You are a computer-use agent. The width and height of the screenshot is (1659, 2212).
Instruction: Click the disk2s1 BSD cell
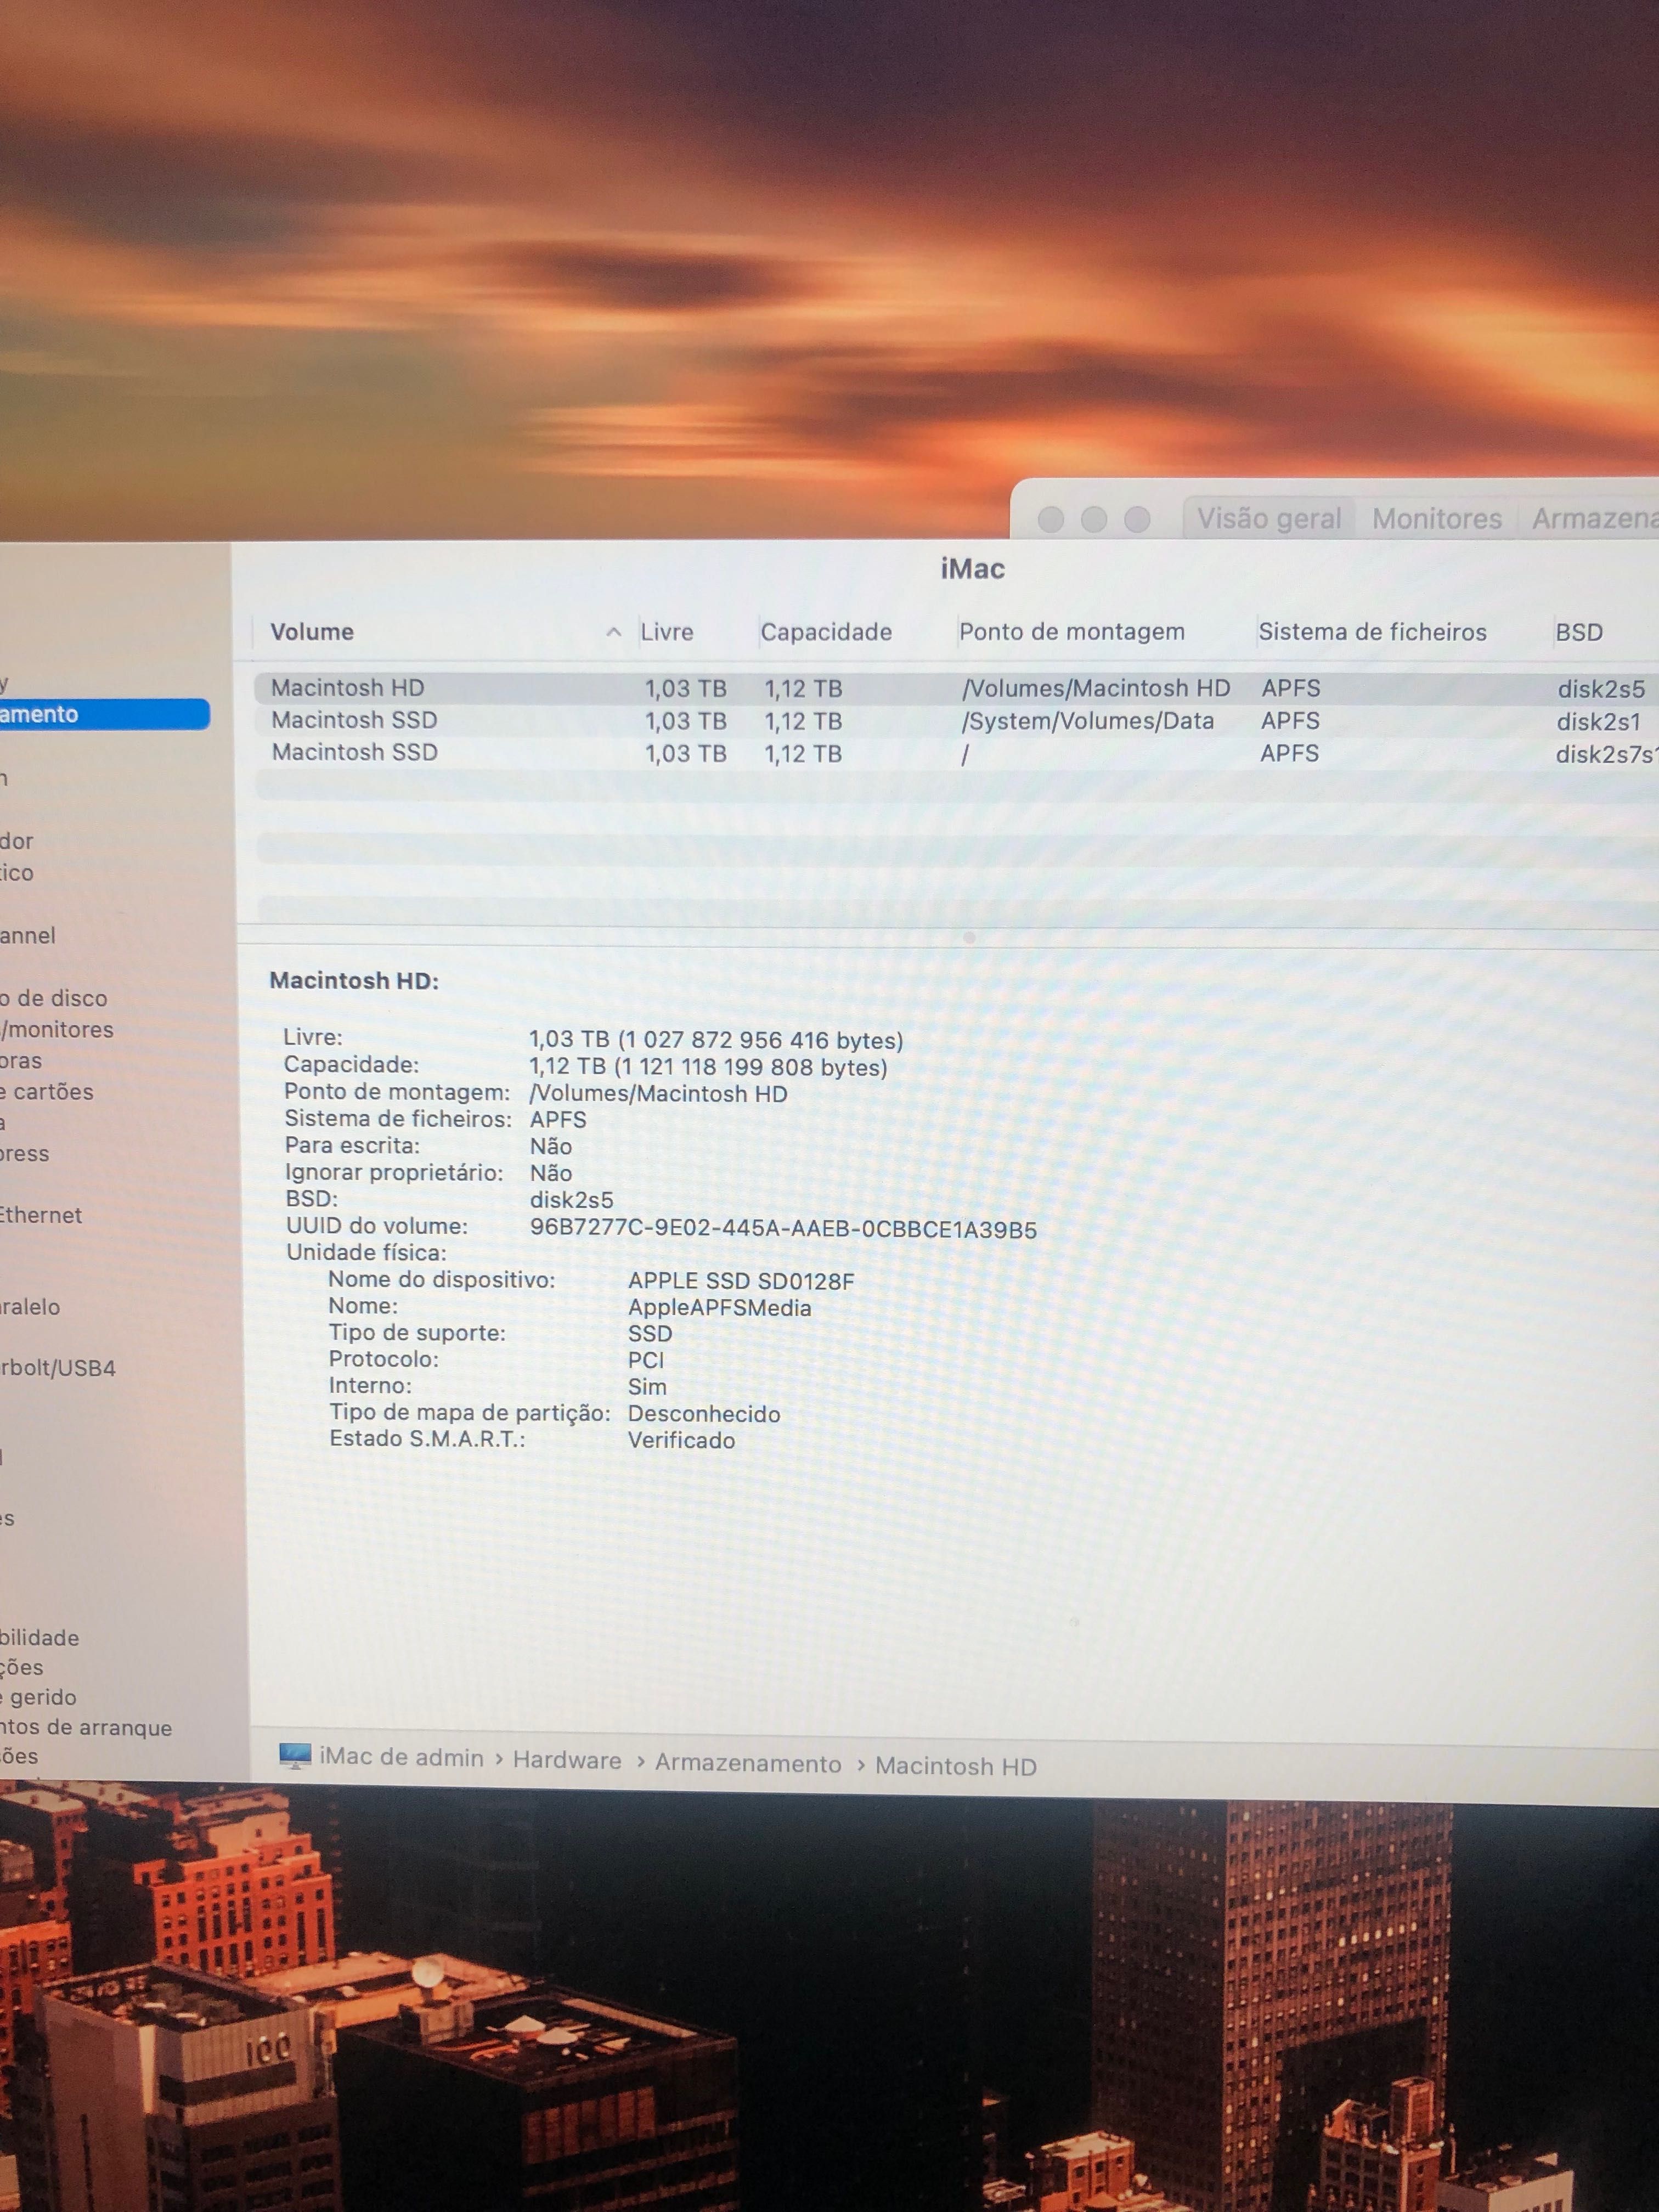1598,722
